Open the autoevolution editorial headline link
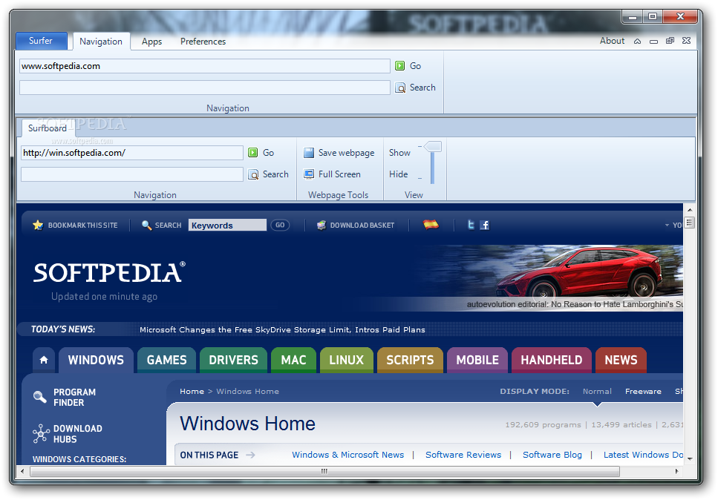 pyautogui.click(x=575, y=304)
